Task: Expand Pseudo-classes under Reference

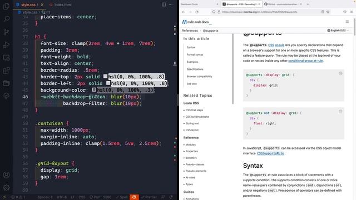Action: (194, 164)
